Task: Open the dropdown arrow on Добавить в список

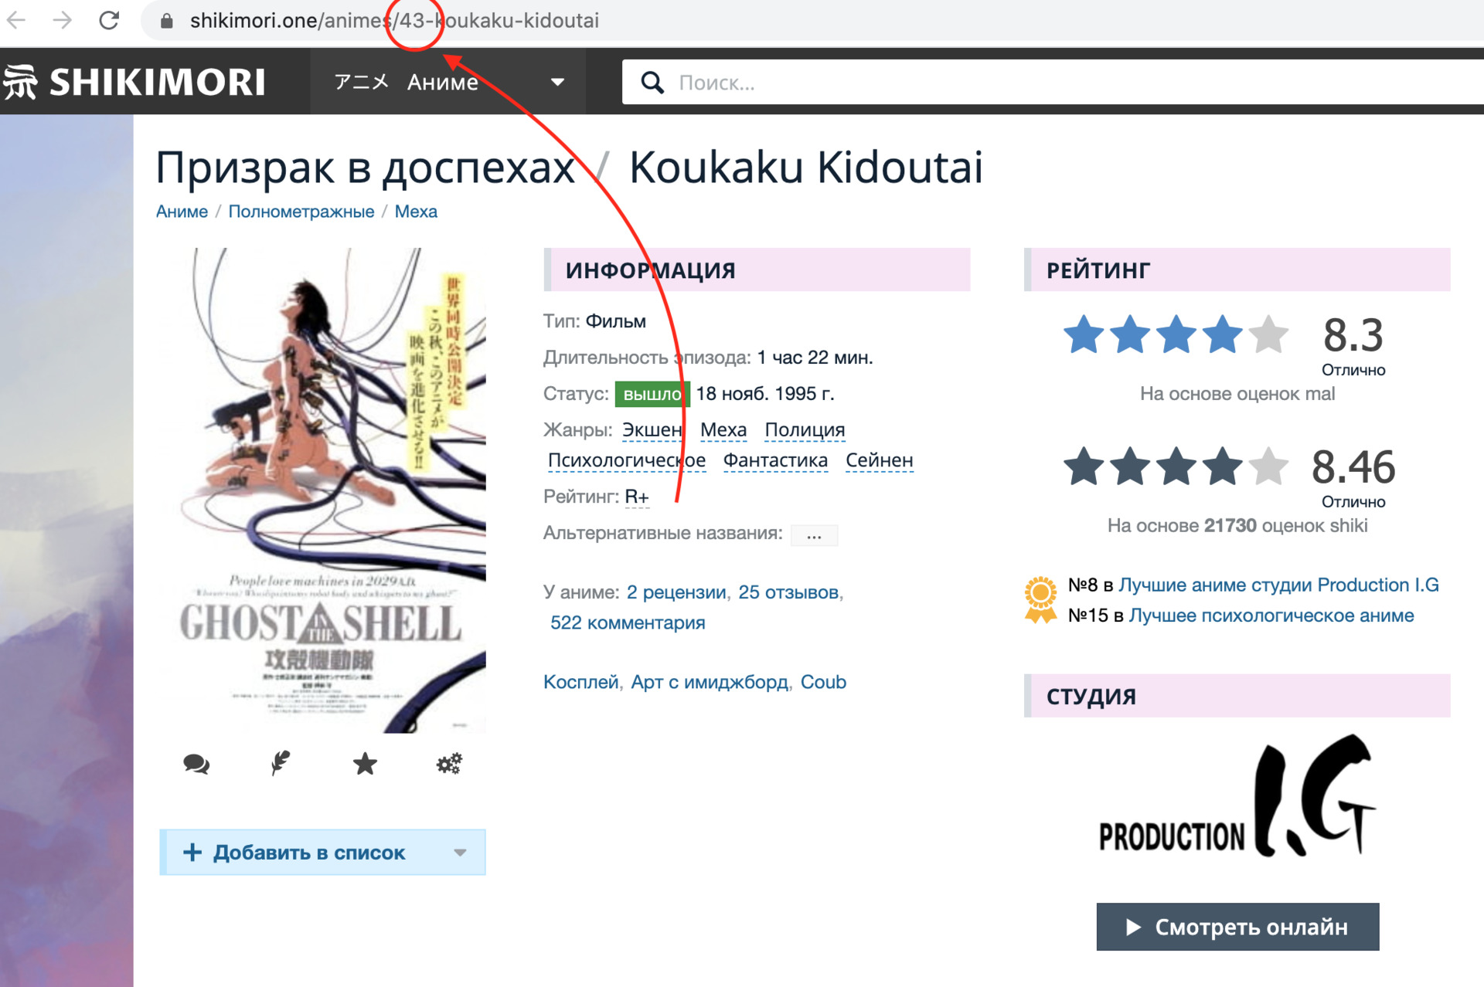Action: click(461, 853)
